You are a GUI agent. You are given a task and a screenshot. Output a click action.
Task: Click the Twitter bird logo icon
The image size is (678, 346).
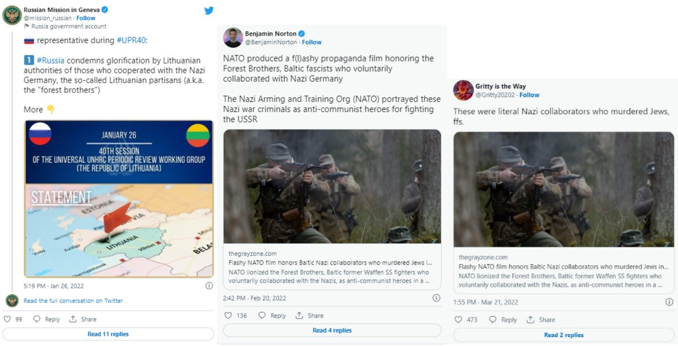pyautogui.click(x=209, y=11)
